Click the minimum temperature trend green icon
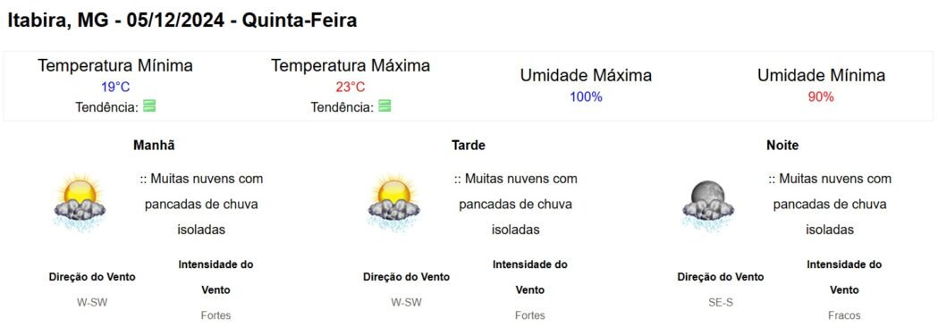This screenshot has height=327, width=938. point(149,106)
